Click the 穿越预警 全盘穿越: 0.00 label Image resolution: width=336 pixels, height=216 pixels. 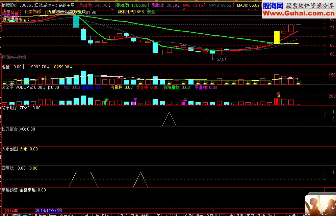coord(24,190)
